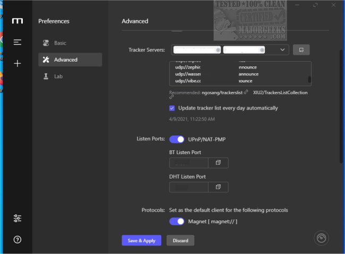Randomize DHT Listen Port with dice icon
Screen dimensions: 345x254
(x=218, y=187)
